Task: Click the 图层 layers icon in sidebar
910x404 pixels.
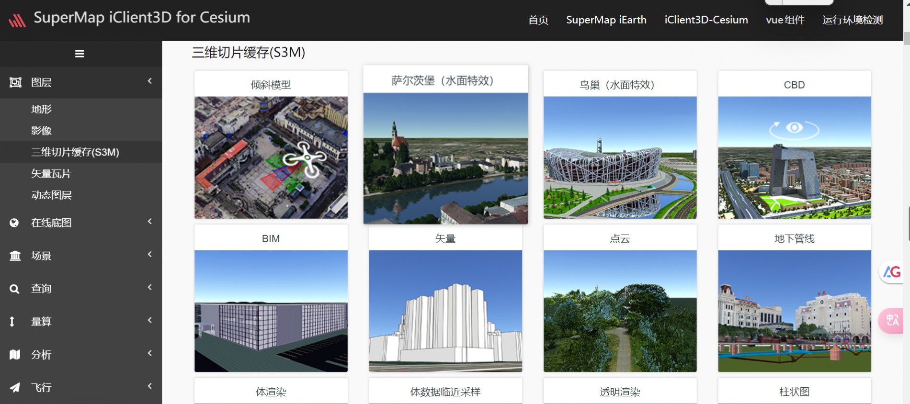Action: pyautogui.click(x=15, y=82)
